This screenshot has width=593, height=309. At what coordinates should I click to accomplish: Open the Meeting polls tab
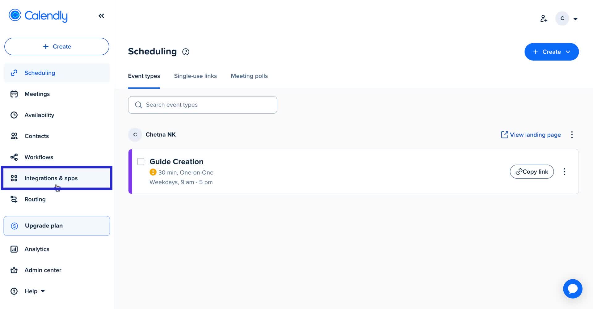click(249, 76)
